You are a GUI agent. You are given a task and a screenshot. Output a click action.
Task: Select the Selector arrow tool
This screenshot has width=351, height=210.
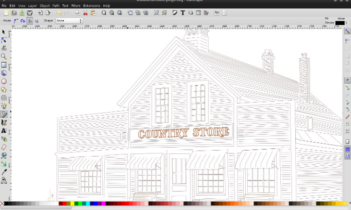[x=4, y=32]
